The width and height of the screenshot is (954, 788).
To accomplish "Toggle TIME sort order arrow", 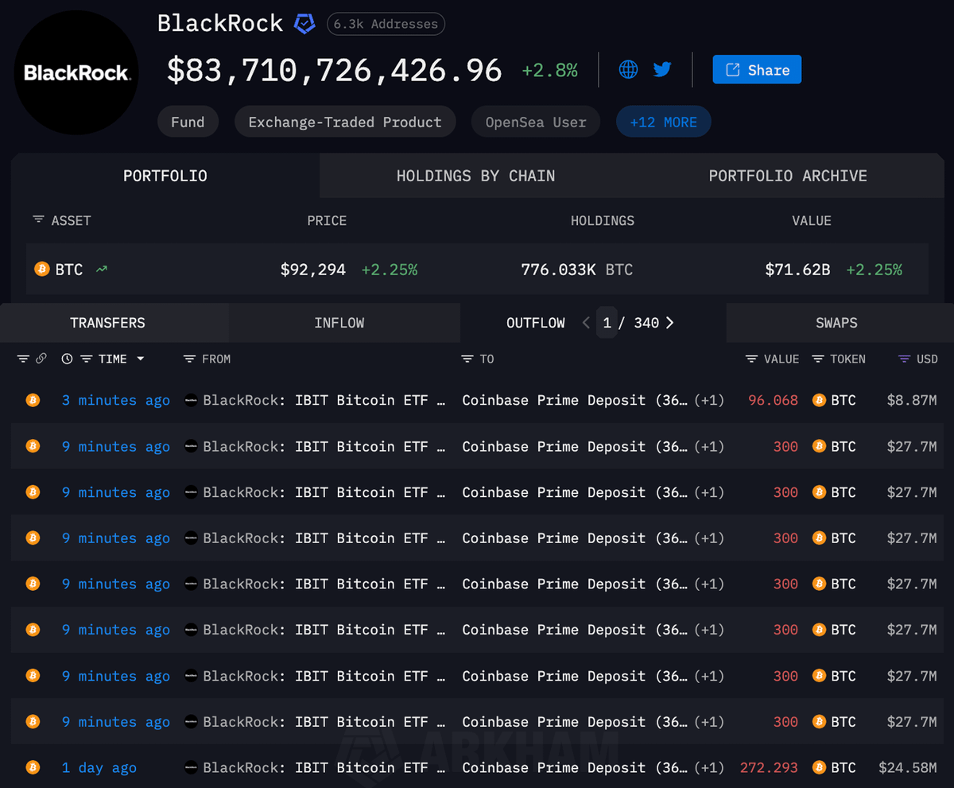I will coord(141,359).
